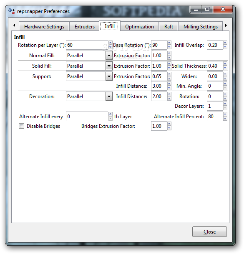244x254 pixels.
Task: Click the repsnapper title bar app icon
Action: click(x=12, y=11)
